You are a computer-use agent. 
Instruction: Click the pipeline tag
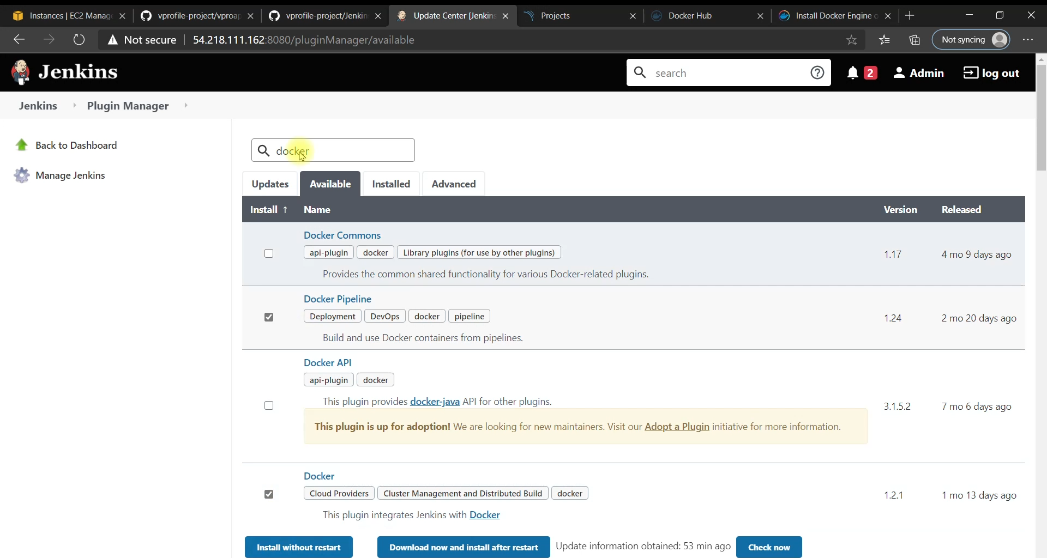pyautogui.click(x=469, y=317)
